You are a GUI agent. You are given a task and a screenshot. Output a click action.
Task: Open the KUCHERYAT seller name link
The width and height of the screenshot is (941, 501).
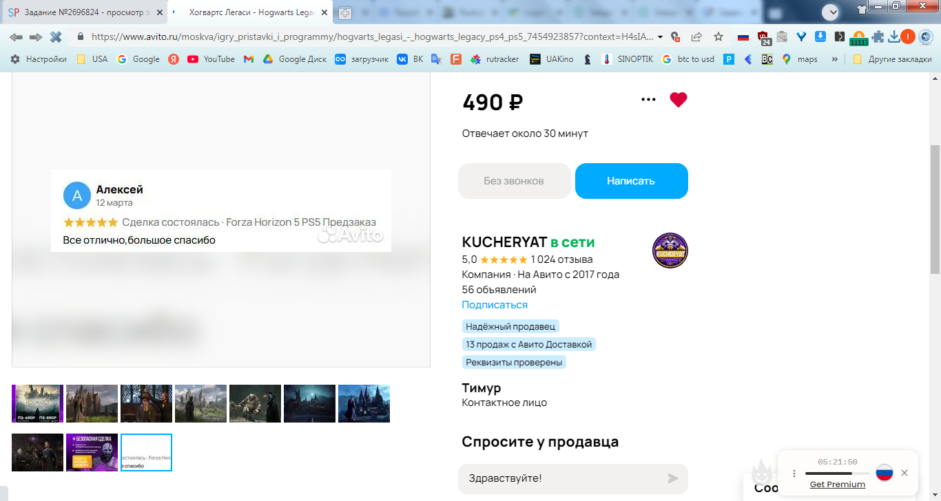pyautogui.click(x=504, y=242)
